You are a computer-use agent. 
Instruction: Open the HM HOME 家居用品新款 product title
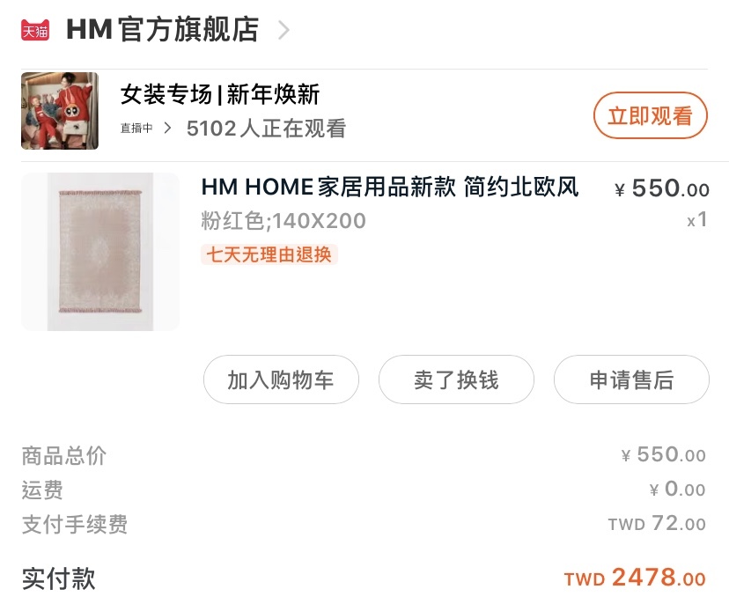click(390, 187)
